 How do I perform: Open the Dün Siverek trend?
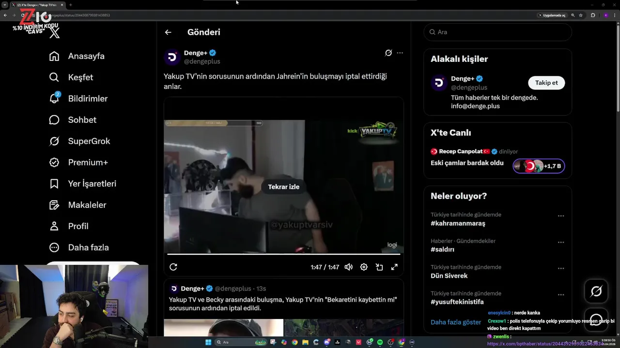[x=449, y=276]
